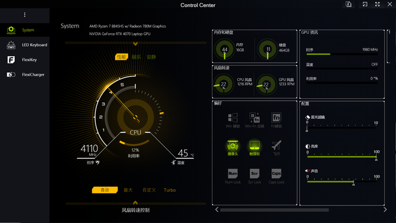
Task: Open the FlexiCharger battery icon
Action: tap(11, 75)
